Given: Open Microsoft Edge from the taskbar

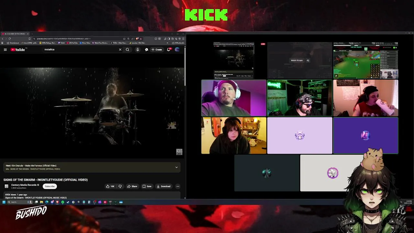Looking at the screenshot, I should [47, 202].
